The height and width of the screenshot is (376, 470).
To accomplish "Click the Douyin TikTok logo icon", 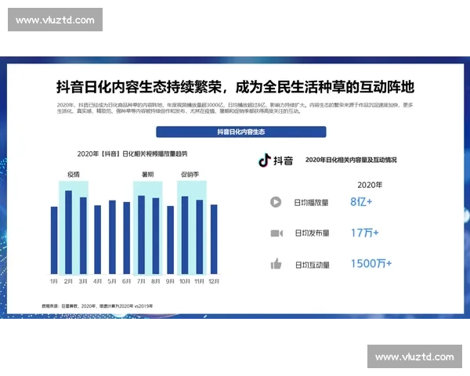I will [266, 161].
